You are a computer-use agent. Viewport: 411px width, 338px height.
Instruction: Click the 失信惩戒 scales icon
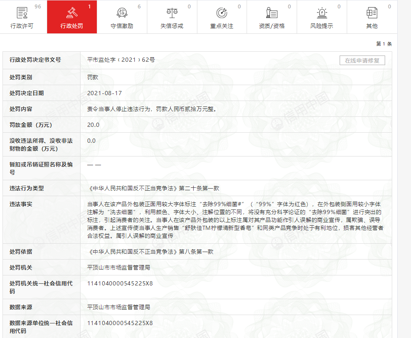point(172,13)
